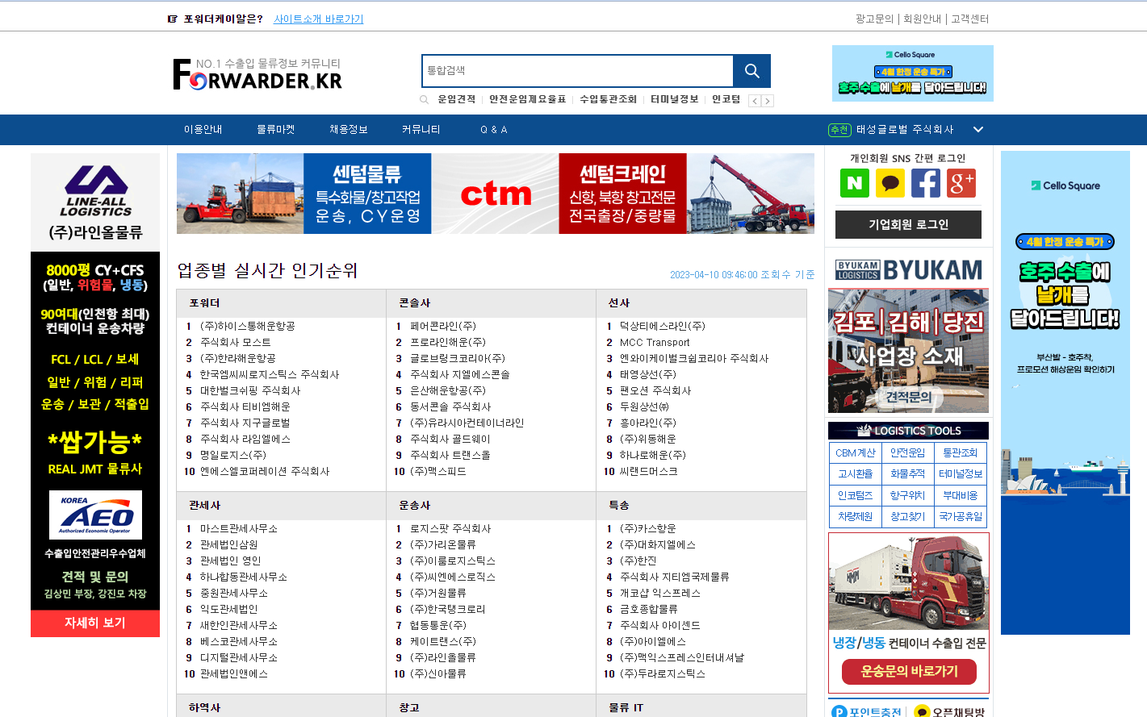Log in with KakaoTalk icon
The height and width of the screenshot is (717, 1147).
coord(890,183)
